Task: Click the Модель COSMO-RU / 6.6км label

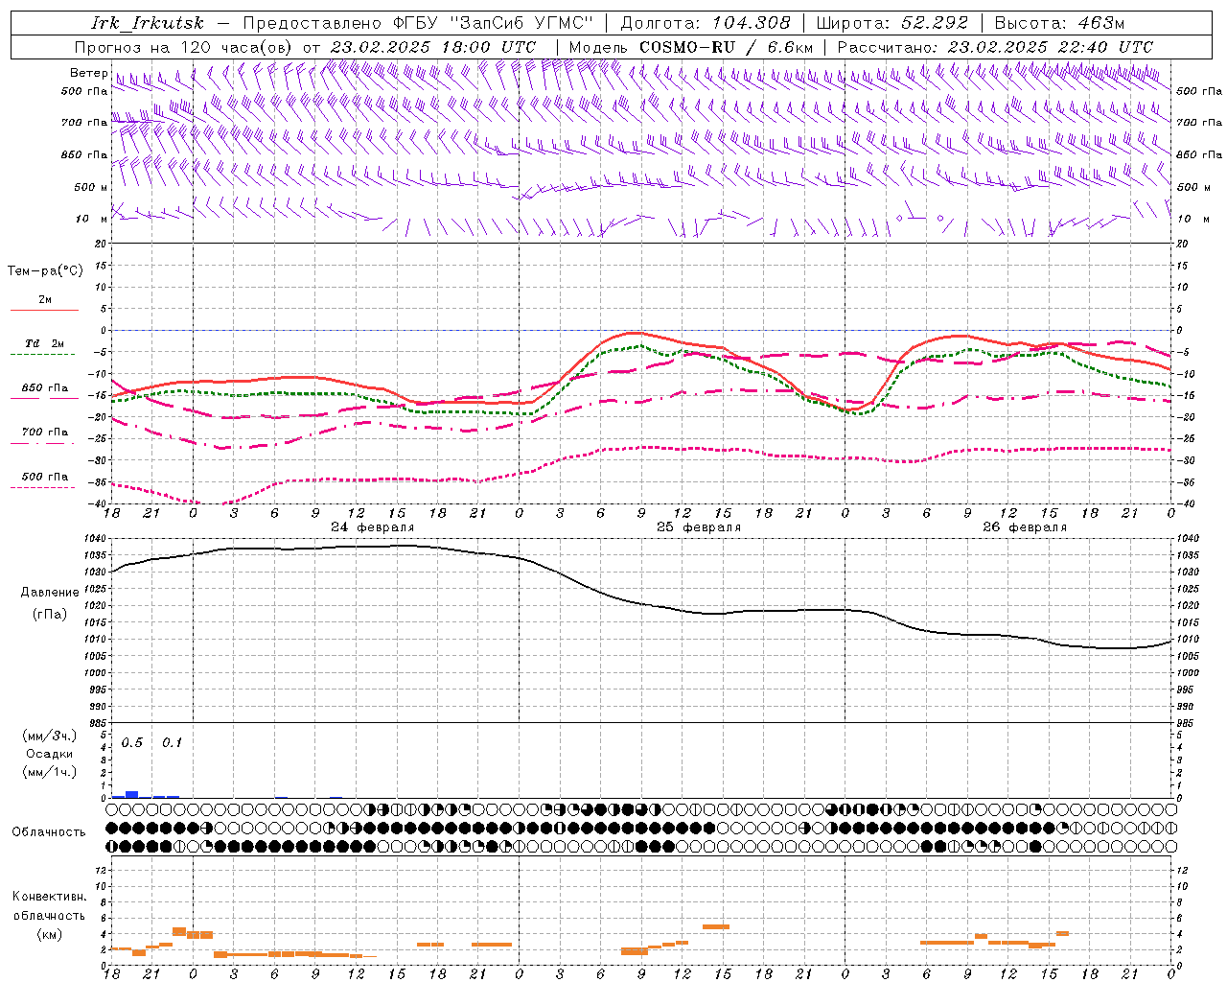Action: [690, 47]
